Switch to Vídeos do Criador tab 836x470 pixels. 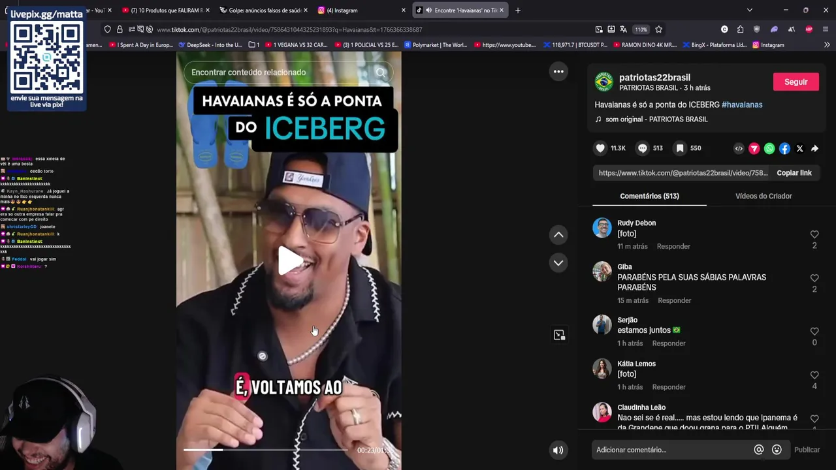point(764,196)
